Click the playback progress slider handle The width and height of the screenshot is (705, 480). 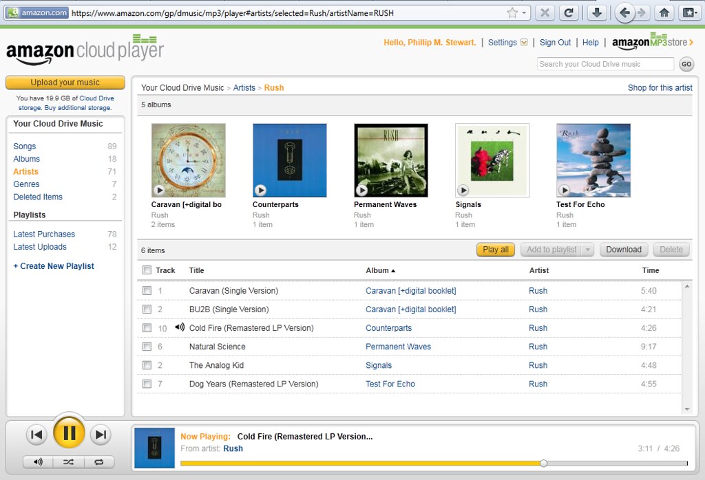[x=544, y=463]
